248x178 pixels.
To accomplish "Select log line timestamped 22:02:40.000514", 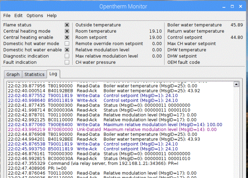I will click(104, 91).
